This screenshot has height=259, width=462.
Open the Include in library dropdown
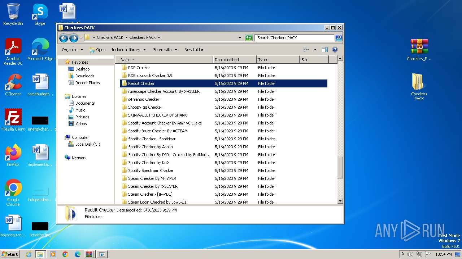(128, 50)
